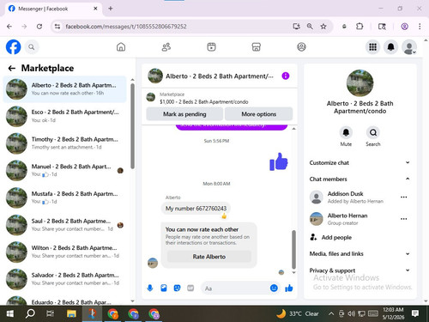Open the Friends icon in top navigation
The width and height of the screenshot is (429, 322).
tap(166, 47)
